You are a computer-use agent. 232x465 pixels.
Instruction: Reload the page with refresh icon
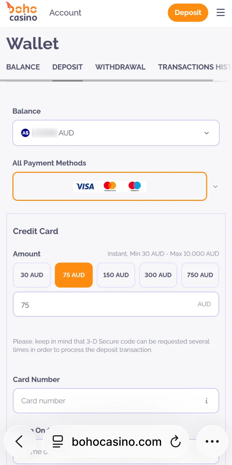175,442
